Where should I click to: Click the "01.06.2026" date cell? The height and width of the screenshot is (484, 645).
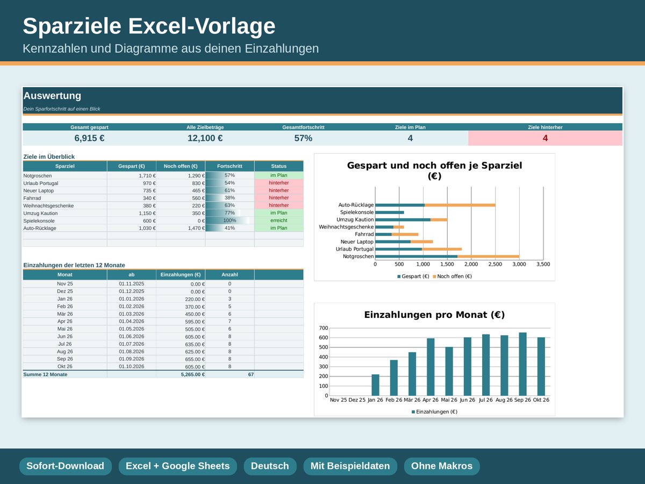coord(131,337)
